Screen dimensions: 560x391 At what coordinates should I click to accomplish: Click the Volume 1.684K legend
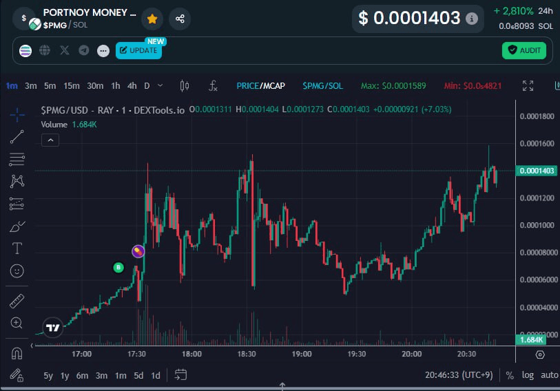click(x=69, y=125)
